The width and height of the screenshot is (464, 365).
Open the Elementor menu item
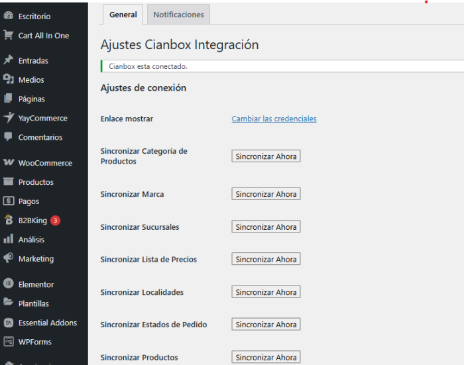(x=36, y=285)
